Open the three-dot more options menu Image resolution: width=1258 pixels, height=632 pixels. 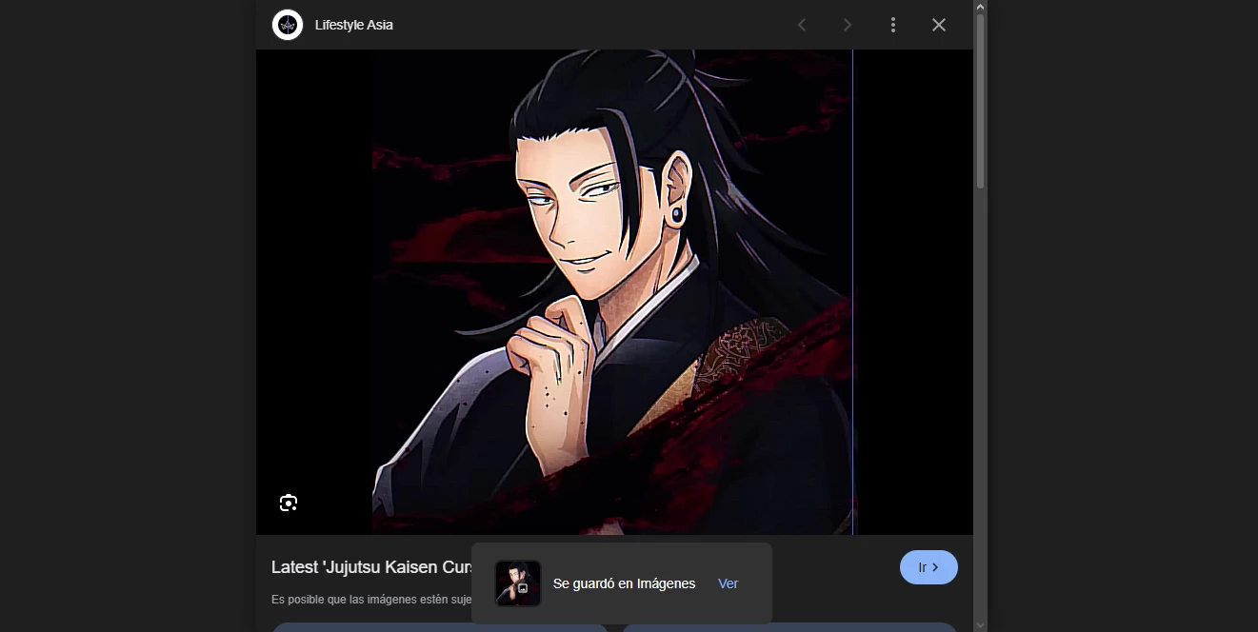tap(892, 25)
